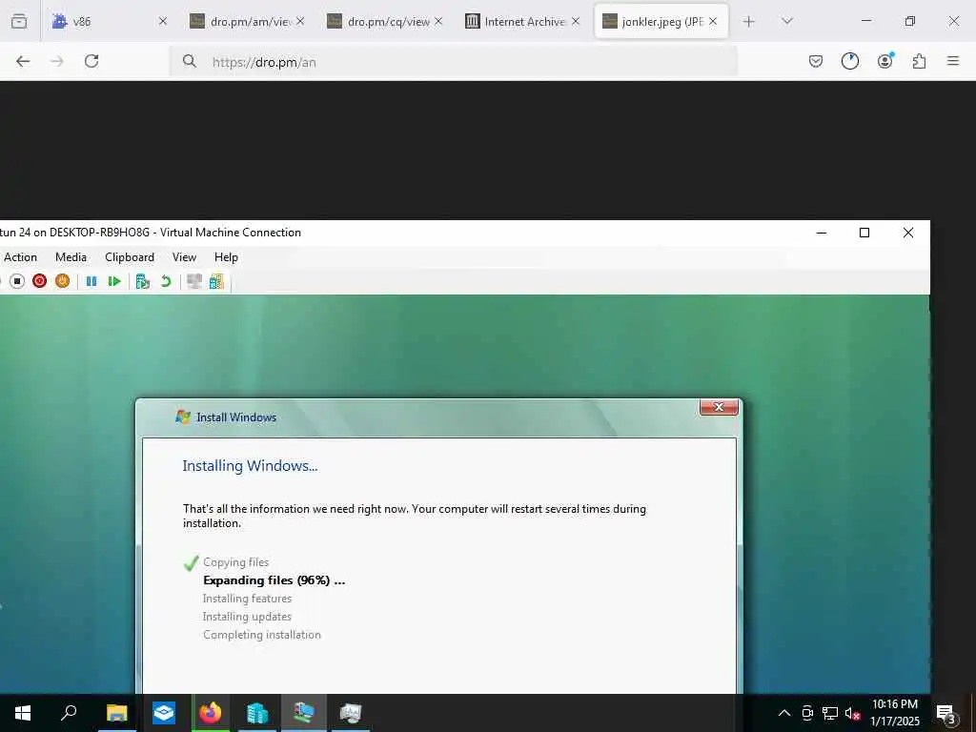Open the Windows Start menu
Viewport: 976px width, 732px height.
[x=23, y=713]
